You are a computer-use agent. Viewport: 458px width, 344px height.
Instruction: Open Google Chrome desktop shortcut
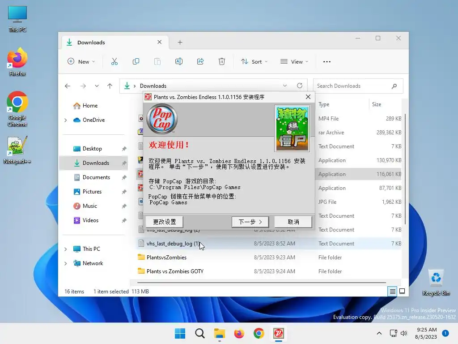tap(17, 109)
